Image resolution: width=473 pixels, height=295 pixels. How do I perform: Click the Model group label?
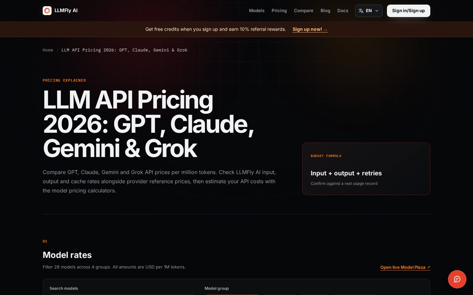pos(216,288)
